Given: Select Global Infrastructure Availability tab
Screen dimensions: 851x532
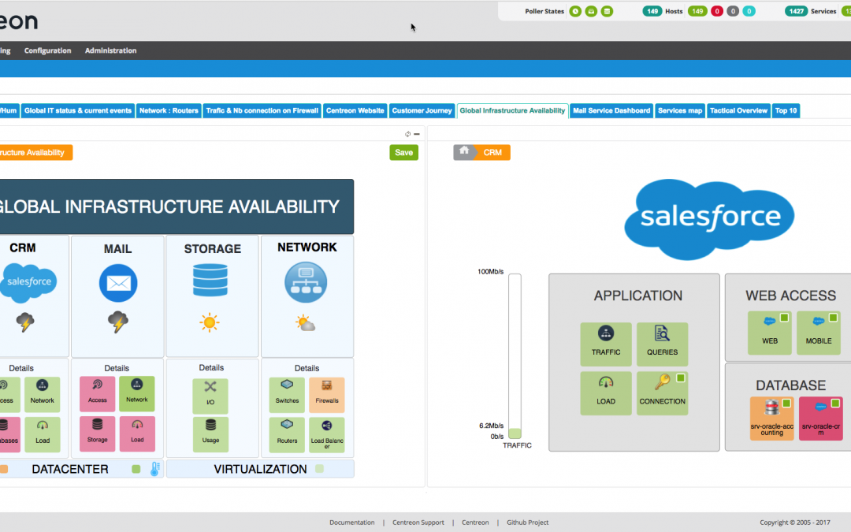Looking at the screenshot, I should click(x=512, y=111).
